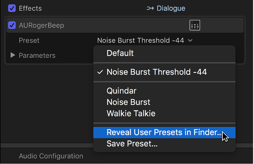Click the Preset pop-up chevron arrow

[x=190, y=41]
